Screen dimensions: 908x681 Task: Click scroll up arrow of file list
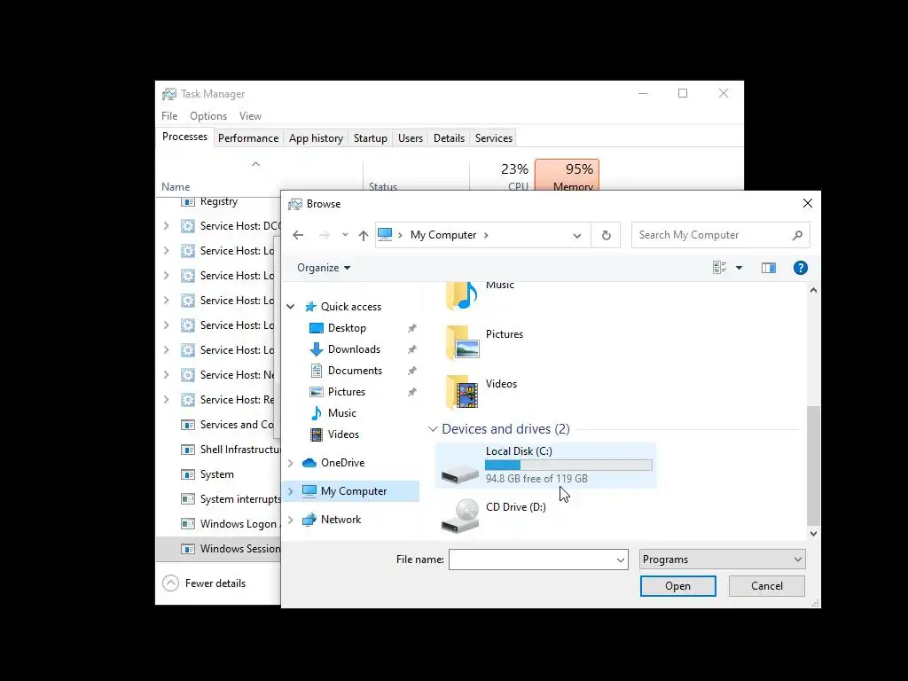pos(814,290)
